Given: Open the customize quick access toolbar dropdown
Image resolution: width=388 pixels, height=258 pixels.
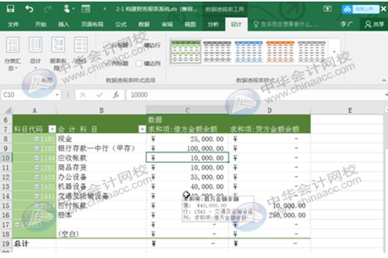Looking at the screenshot, I should coord(104,9).
